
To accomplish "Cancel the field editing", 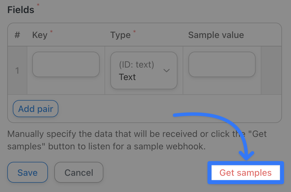I will [x=79, y=173].
